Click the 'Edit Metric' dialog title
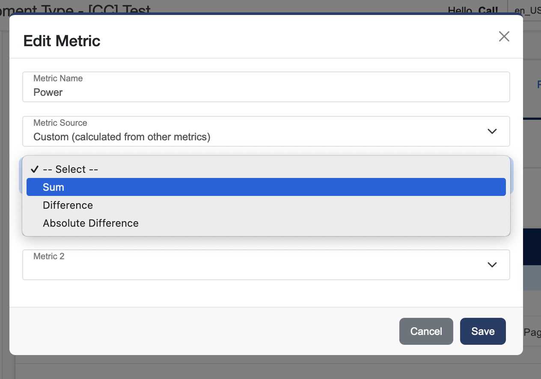Screen dimensions: 541x379 [62, 41]
